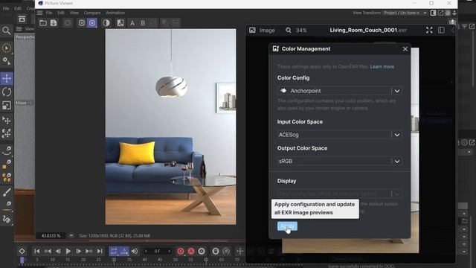Step back one frame
The width and height of the screenshot is (476, 268).
[x=58, y=251]
